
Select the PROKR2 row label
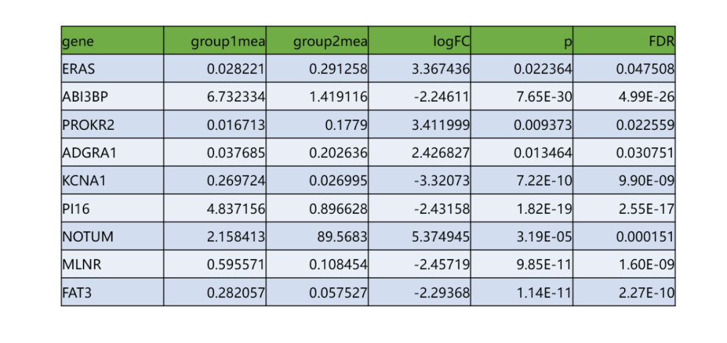click(112, 124)
